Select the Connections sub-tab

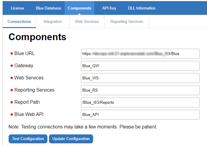click(x=19, y=21)
